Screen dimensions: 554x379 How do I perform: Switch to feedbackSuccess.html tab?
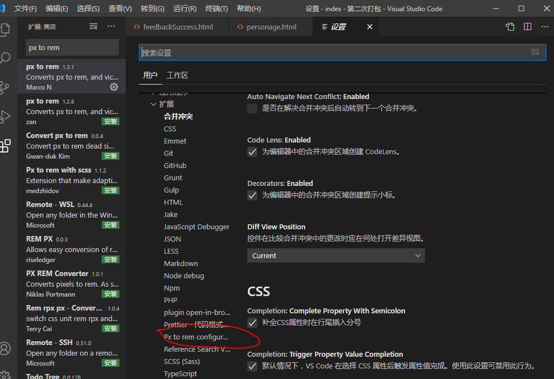pyautogui.click(x=177, y=27)
